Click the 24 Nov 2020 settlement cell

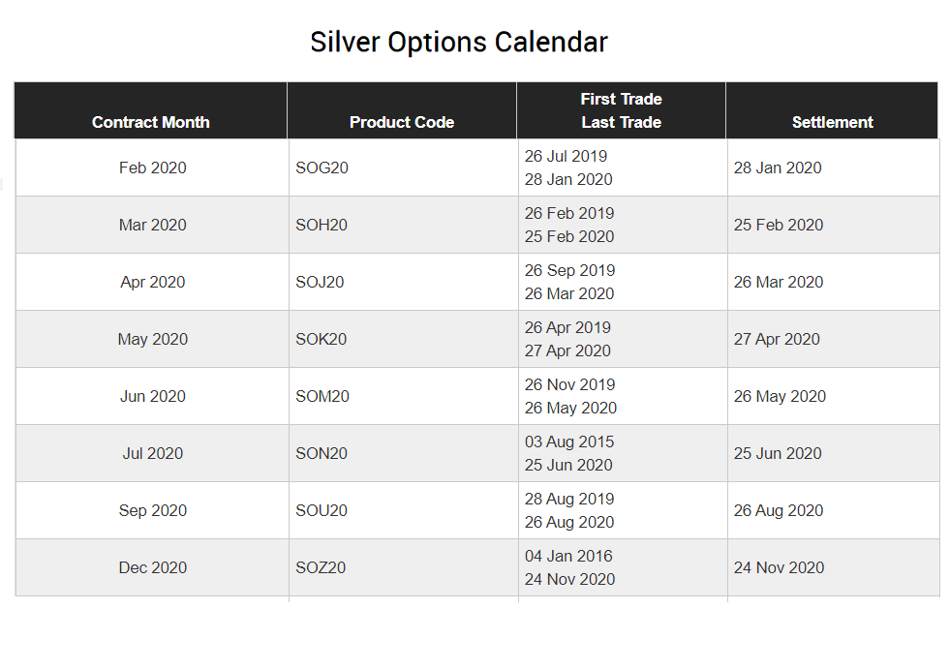833,567
